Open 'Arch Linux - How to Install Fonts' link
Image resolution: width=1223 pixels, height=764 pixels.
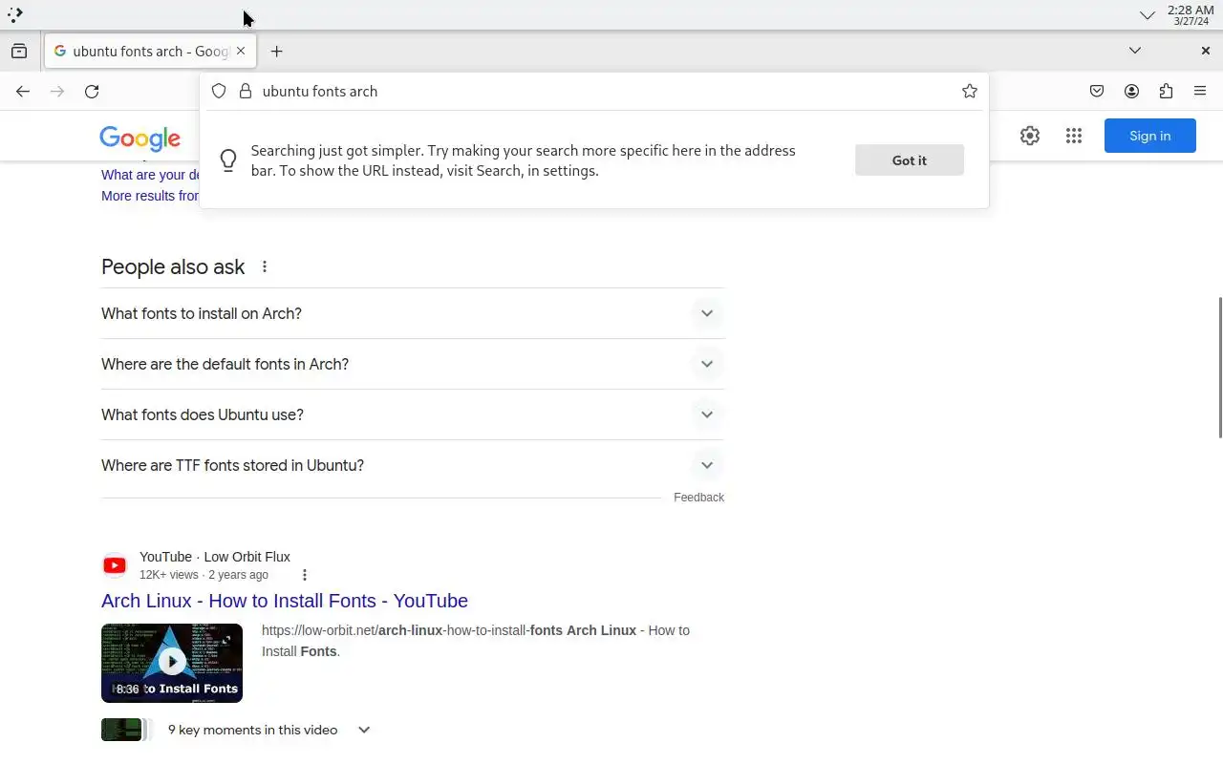click(285, 601)
